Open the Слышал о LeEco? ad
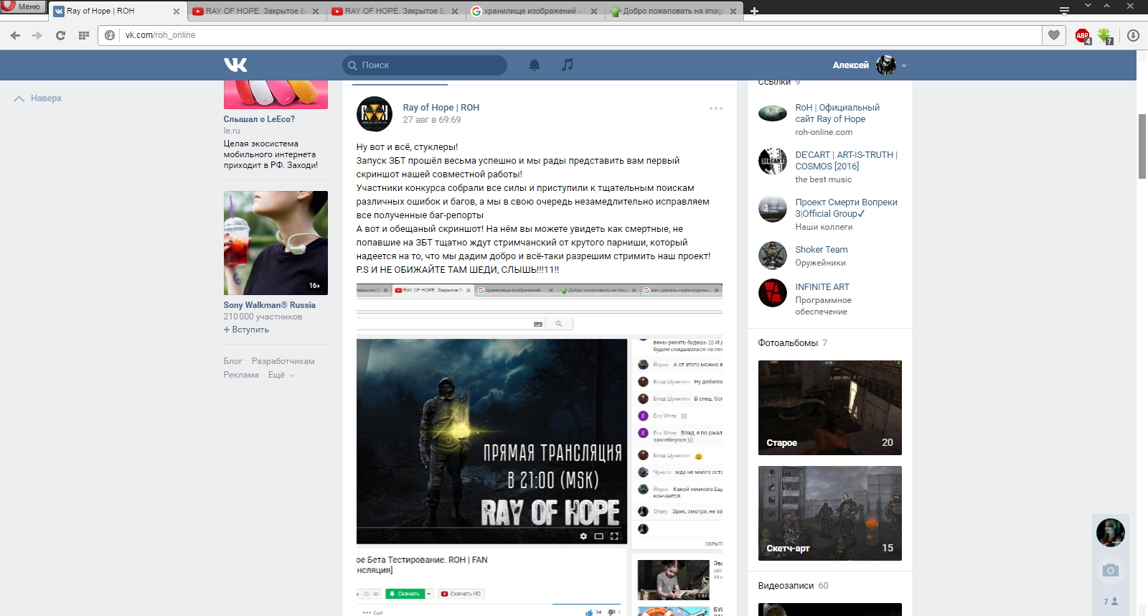1148x616 pixels. tap(259, 119)
